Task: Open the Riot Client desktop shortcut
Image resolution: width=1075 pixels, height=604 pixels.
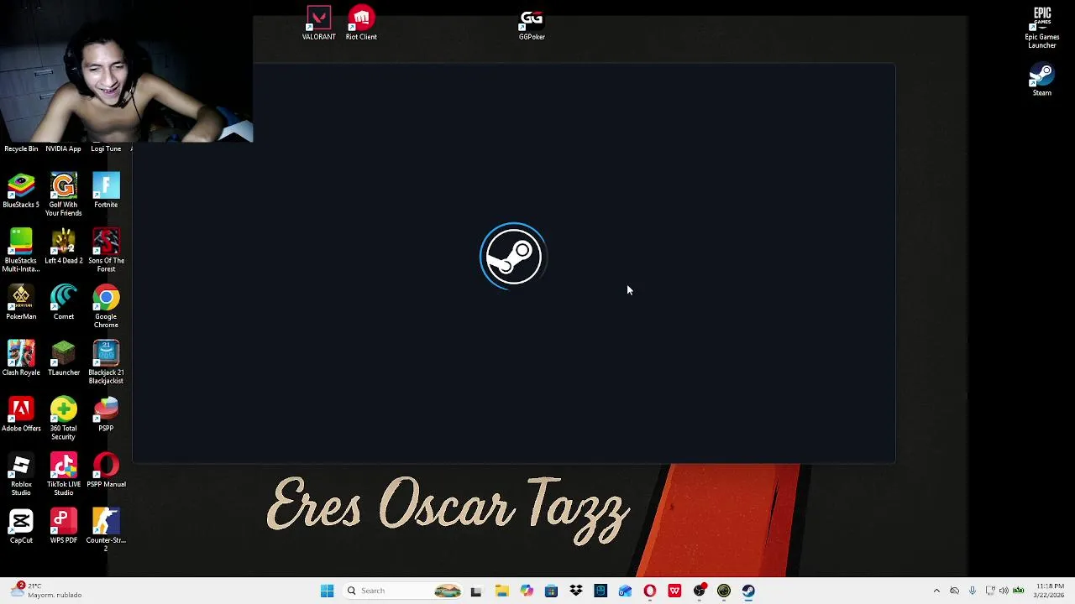Action: tap(361, 23)
